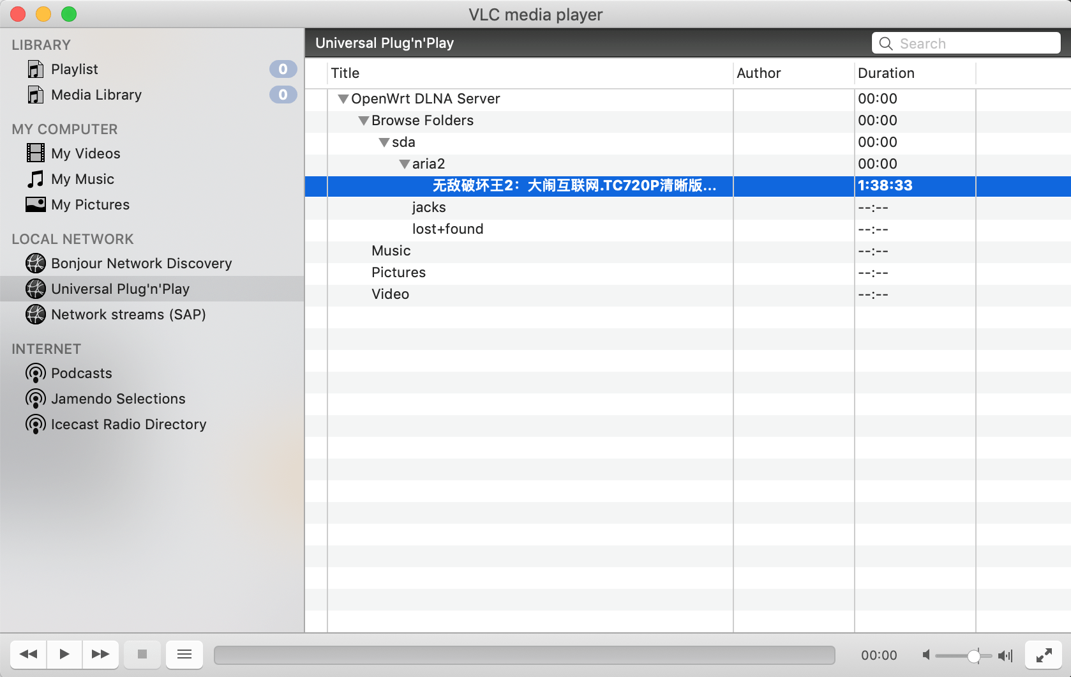The width and height of the screenshot is (1071, 677).
Task: Select My Videos film icon
Action: [36, 153]
